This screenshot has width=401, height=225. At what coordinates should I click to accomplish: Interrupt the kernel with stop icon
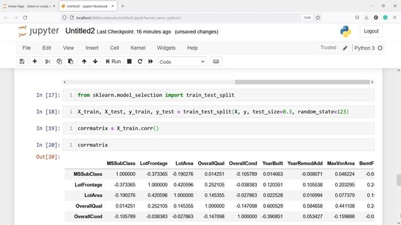click(x=130, y=61)
